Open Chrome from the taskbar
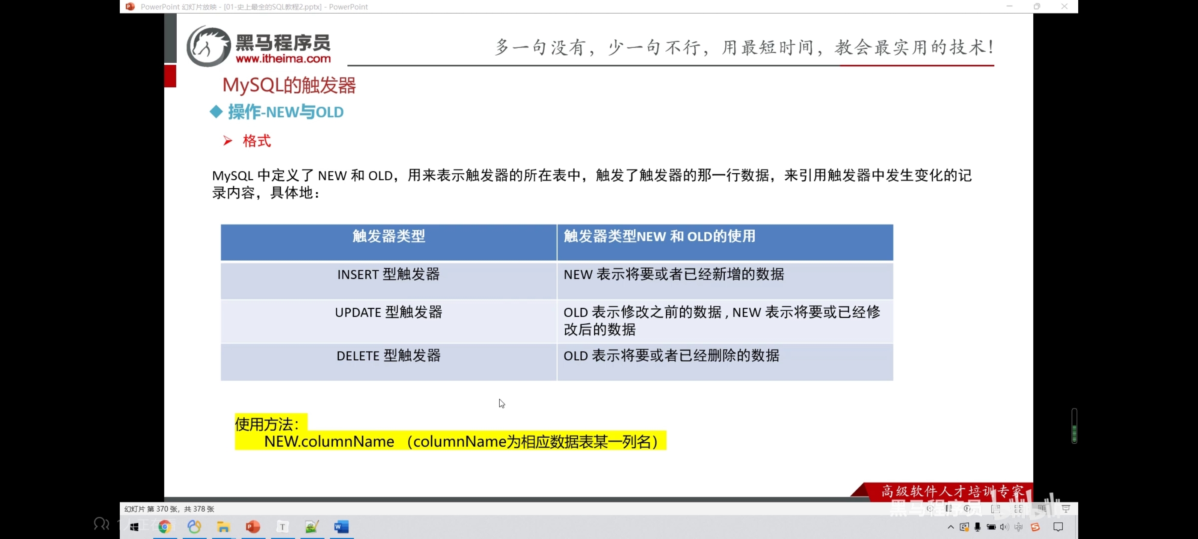The height and width of the screenshot is (539, 1198). pyautogui.click(x=165, y=527)
